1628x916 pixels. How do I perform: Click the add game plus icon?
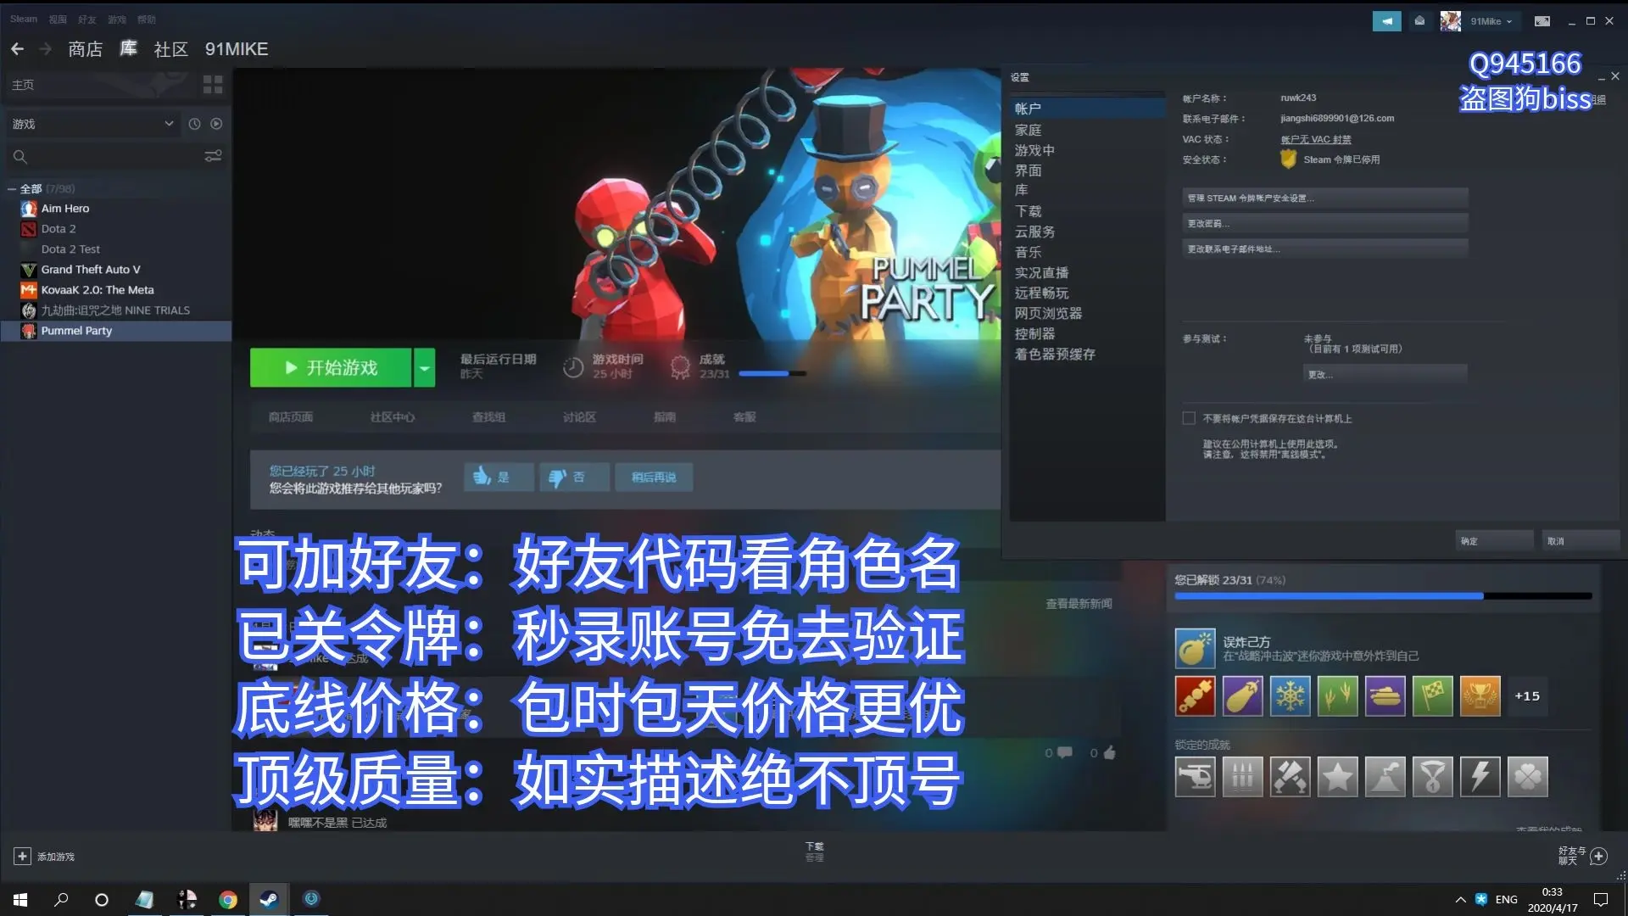click(22, 857)
